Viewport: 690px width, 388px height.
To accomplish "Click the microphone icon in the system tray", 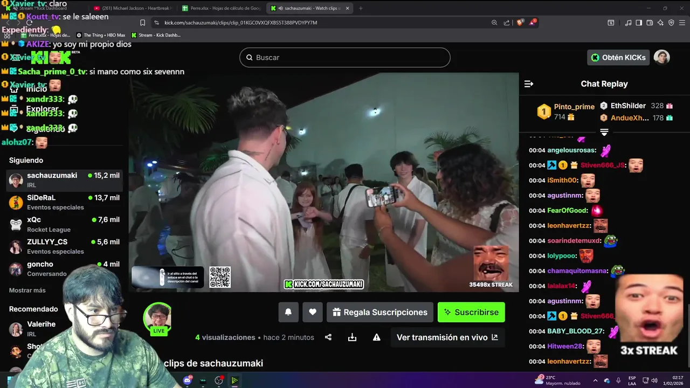I will 618,380.
